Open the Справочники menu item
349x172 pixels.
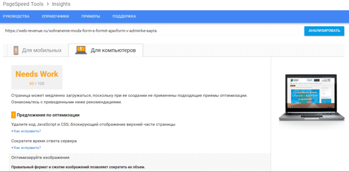coord(56,17)
